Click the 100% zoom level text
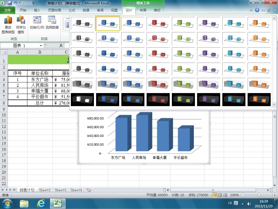This screenshot has width=278, height=209. tap(234, 195)
